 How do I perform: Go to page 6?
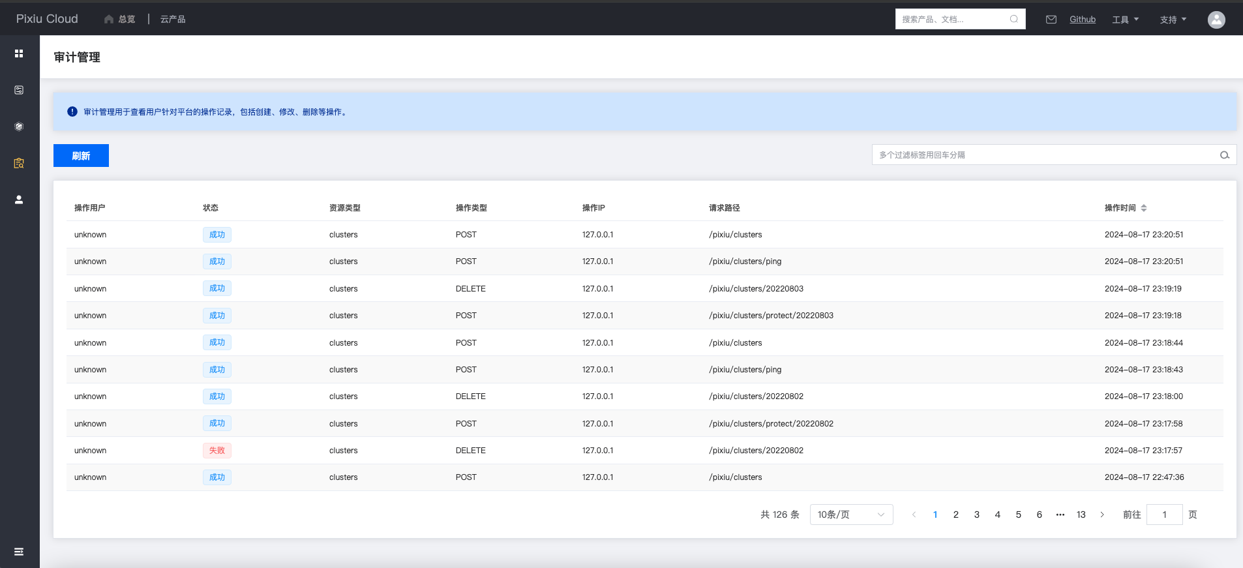point(1040,515)
